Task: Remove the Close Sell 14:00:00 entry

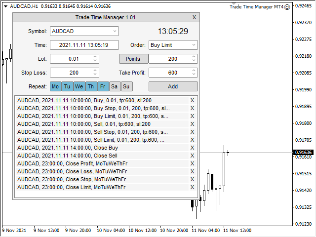Action: point(192,156)
